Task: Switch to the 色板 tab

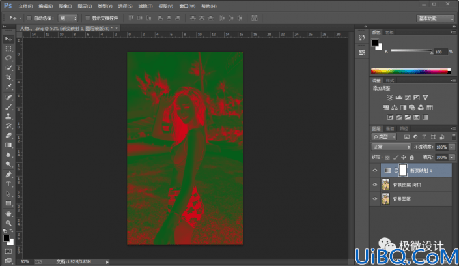Action: (x=389, y=32)
